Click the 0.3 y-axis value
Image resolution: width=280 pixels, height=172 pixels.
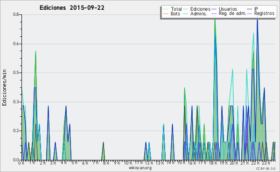pos(16,102)
